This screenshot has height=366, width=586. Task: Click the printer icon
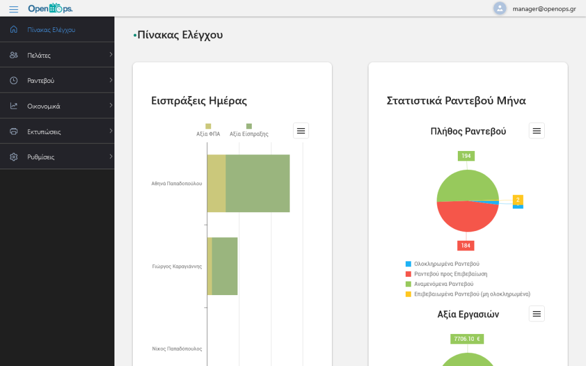(14, 131)
